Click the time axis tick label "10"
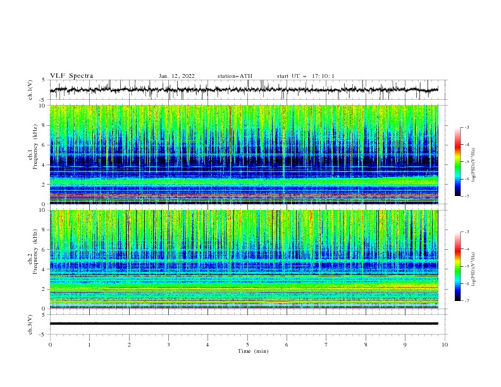Image resolution: width=501 pixels, height=387 pixels. 445,345
